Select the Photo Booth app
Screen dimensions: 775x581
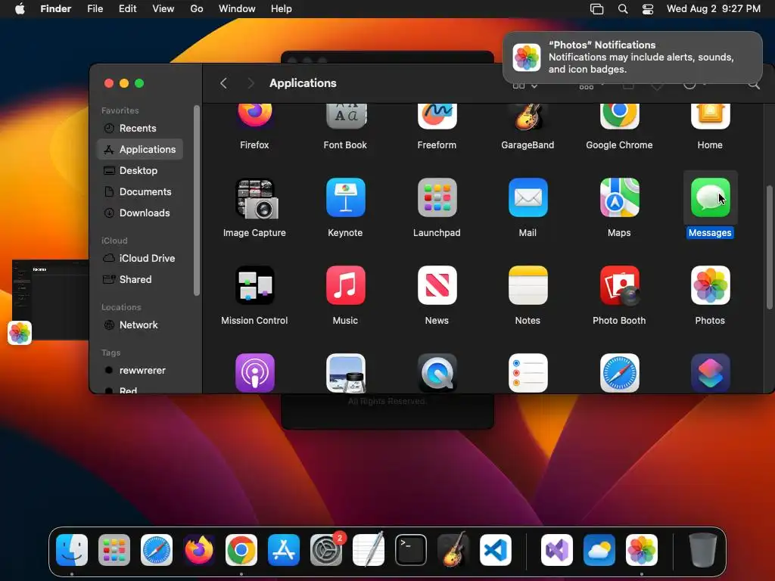click(x=619, y=285)
